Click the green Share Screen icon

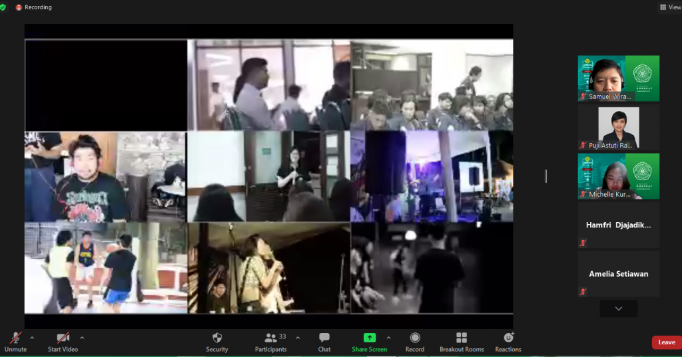369,338
